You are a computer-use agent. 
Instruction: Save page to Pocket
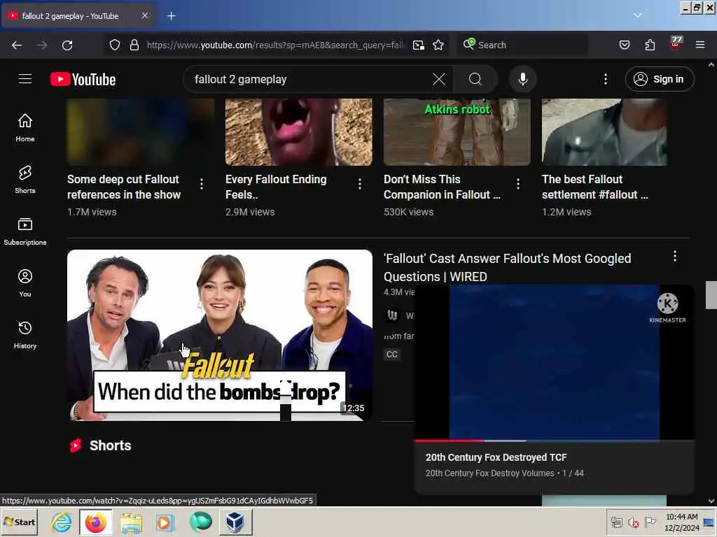tap(624, 45)
